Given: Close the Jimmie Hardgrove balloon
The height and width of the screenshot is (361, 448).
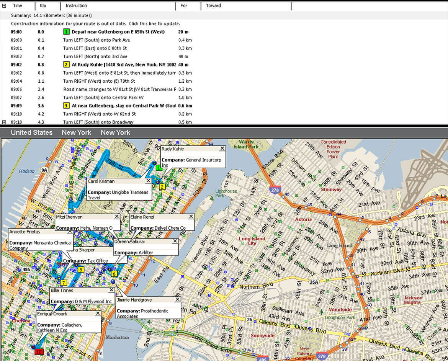Looking at the screenshot, I should click(177, 299).
